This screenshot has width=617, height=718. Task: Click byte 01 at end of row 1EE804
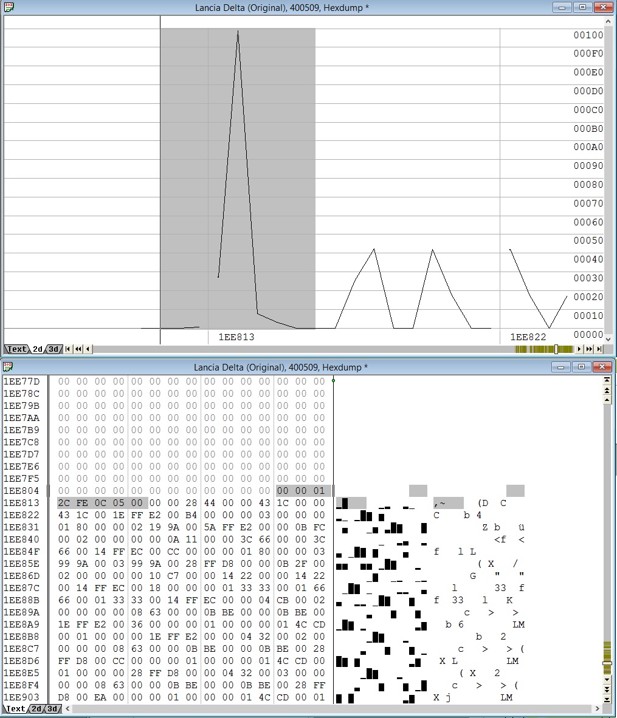pos(319,490)
